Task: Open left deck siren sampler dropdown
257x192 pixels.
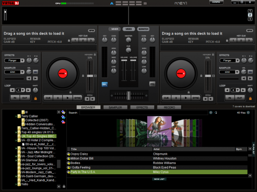Action: (22, 72)
